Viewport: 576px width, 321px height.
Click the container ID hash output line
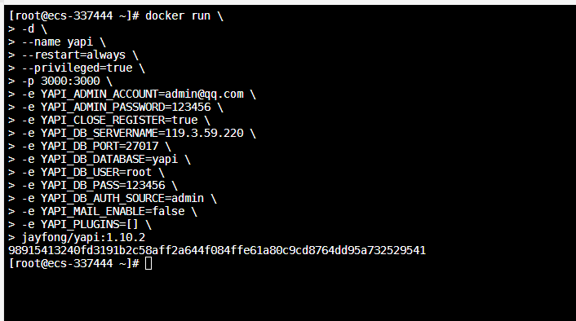pos(217,251)
